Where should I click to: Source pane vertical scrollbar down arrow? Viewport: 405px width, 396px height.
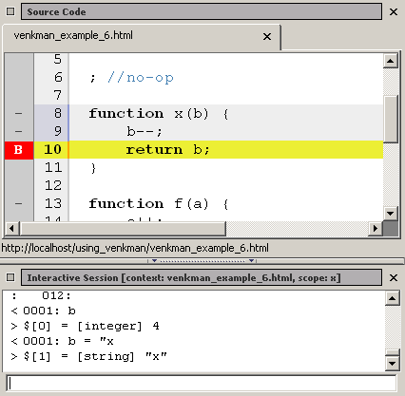(x=391, y=213)
